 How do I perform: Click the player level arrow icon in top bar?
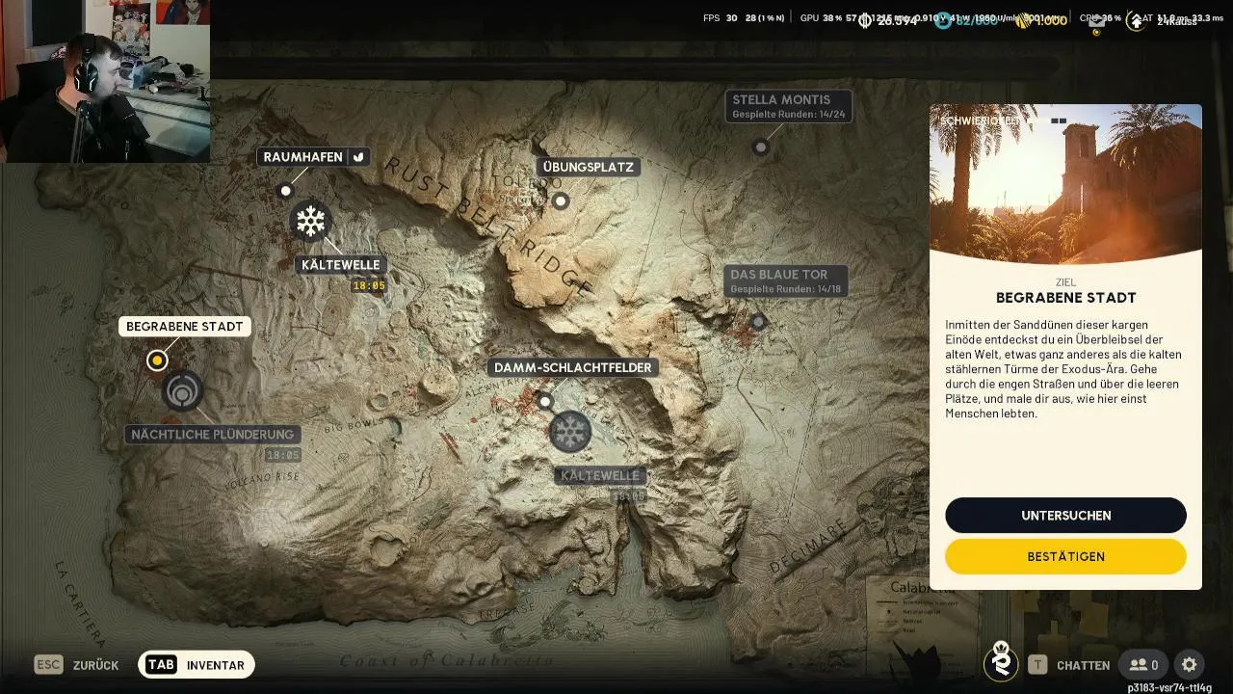[1137, 20]
